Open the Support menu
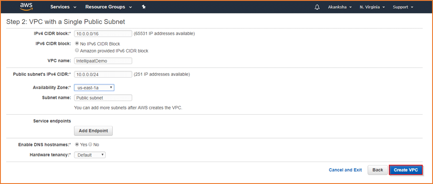 pyautogui.click(x=403, y=7)
